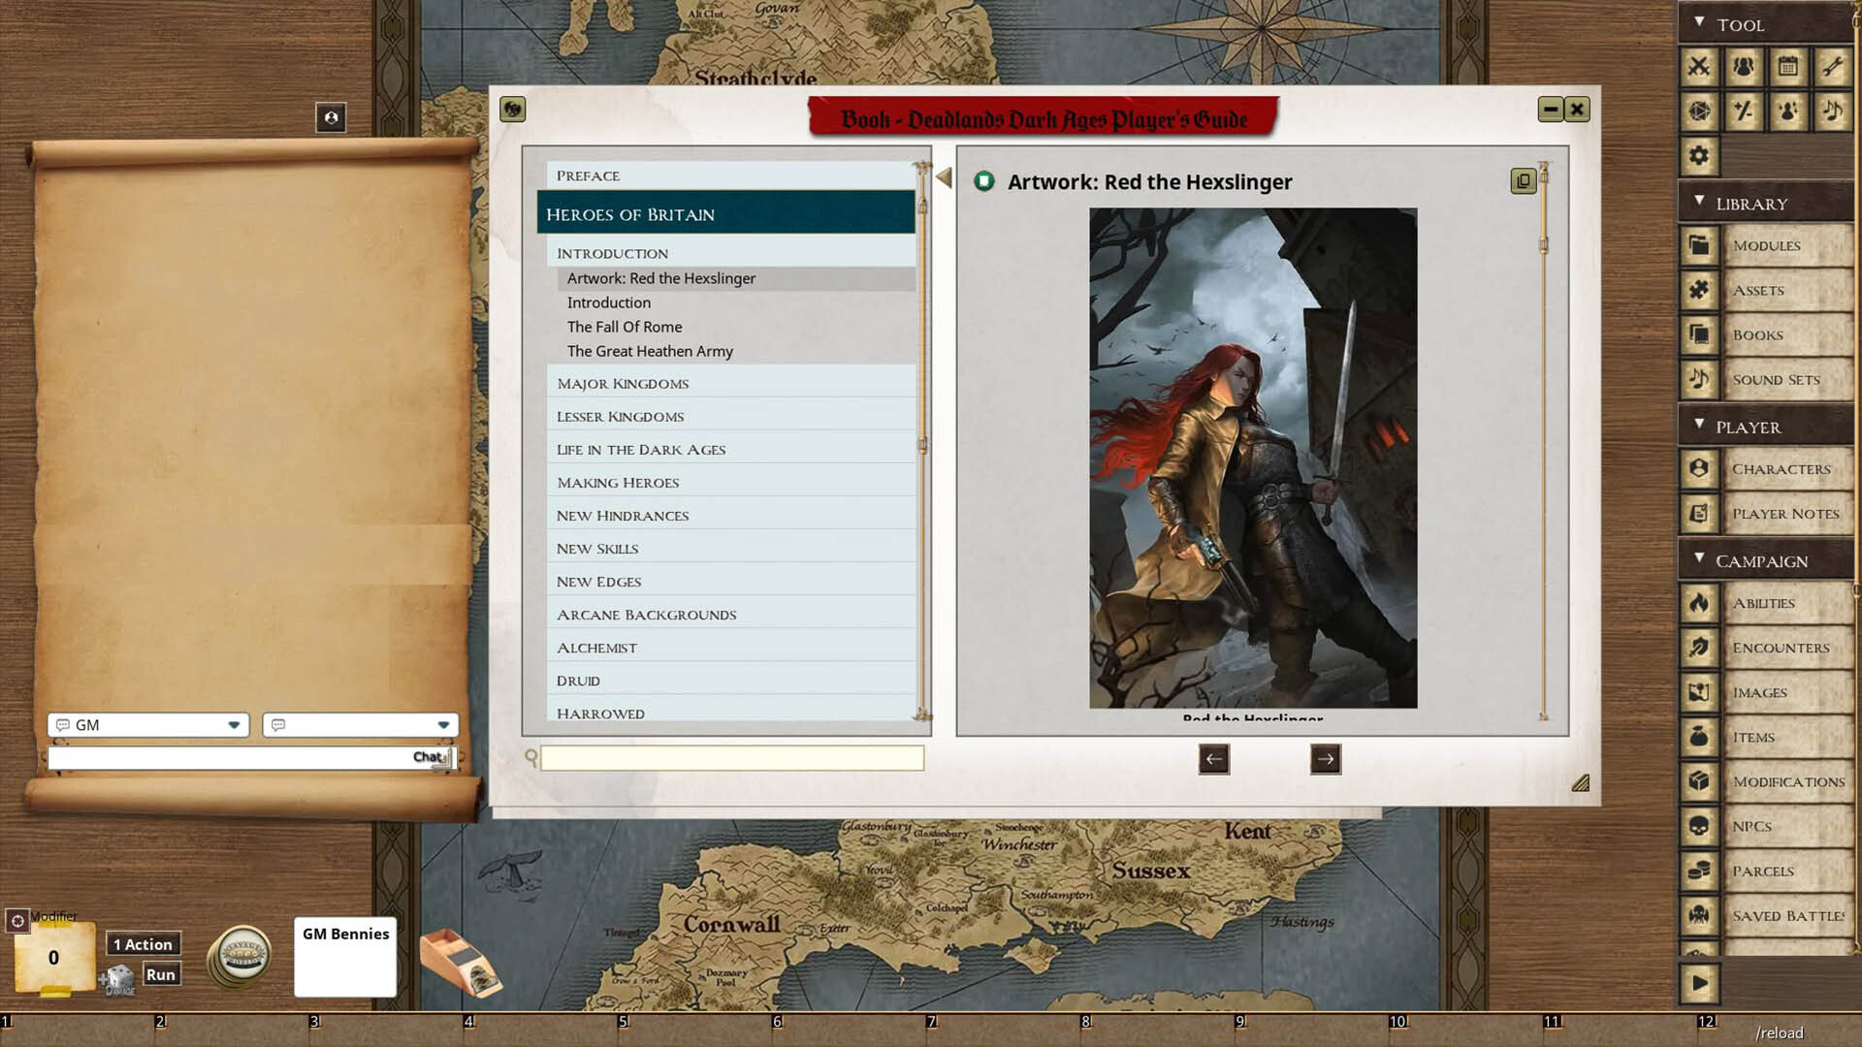Open the dice selection polyhedron icon

1699,111
